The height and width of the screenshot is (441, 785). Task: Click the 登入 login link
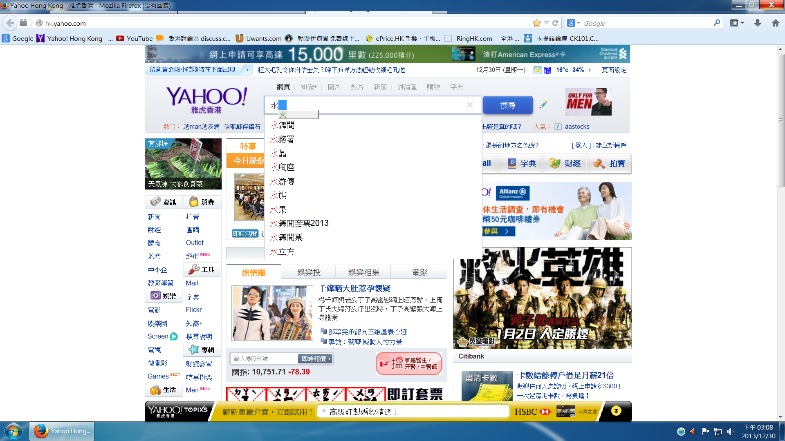point(581,145)
